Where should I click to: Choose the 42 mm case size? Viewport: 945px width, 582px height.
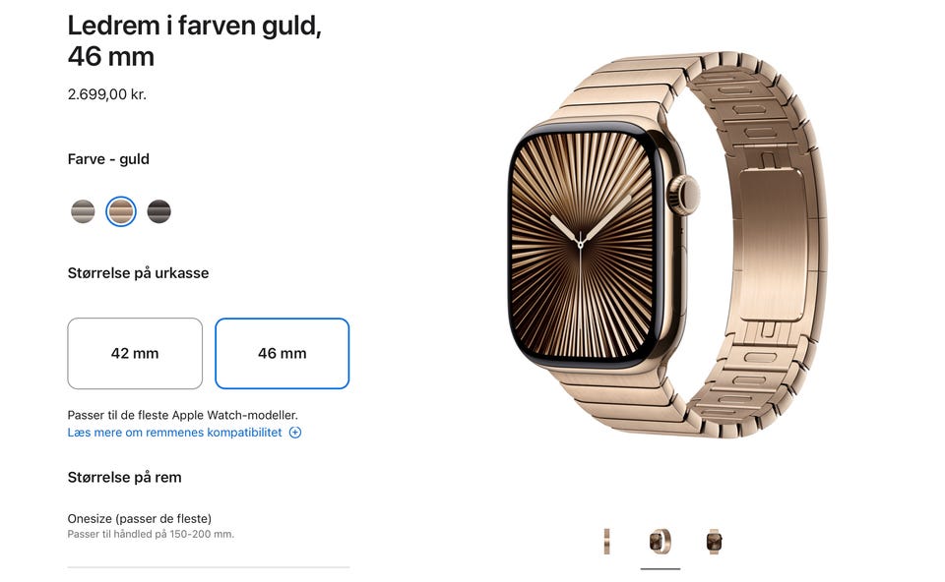(135, 353)
